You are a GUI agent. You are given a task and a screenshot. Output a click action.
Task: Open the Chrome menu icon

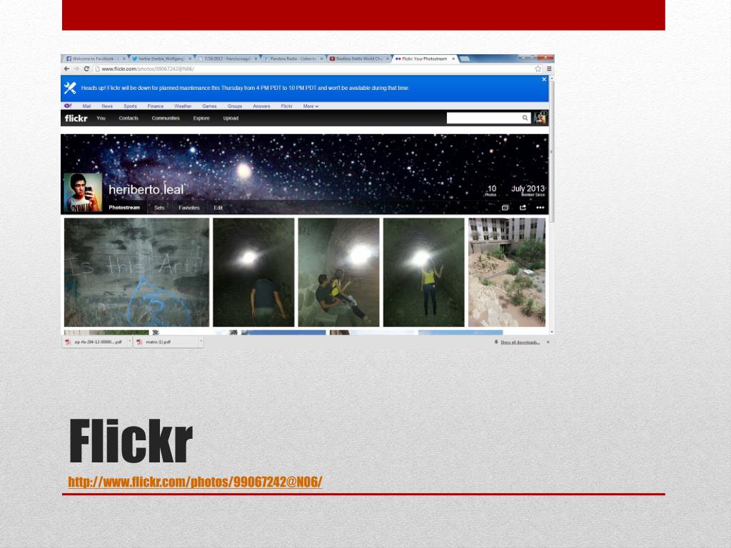(x=549, y=68)
